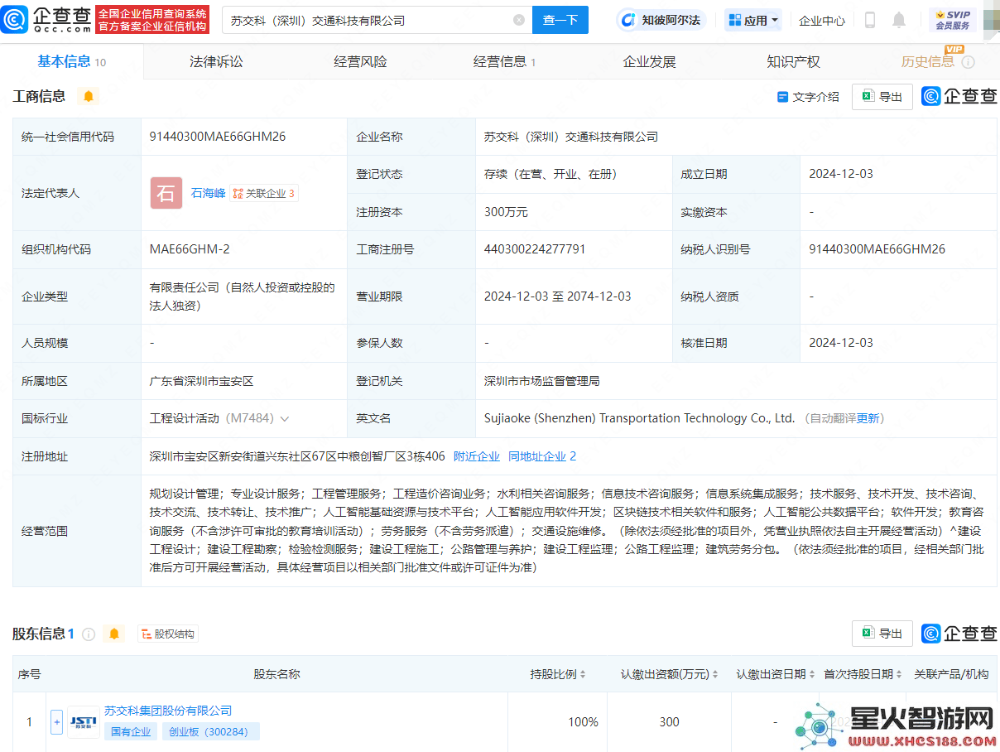Click 创业板 (300284) tag
The image size is (1000, 752).
[x=211, y=731]
